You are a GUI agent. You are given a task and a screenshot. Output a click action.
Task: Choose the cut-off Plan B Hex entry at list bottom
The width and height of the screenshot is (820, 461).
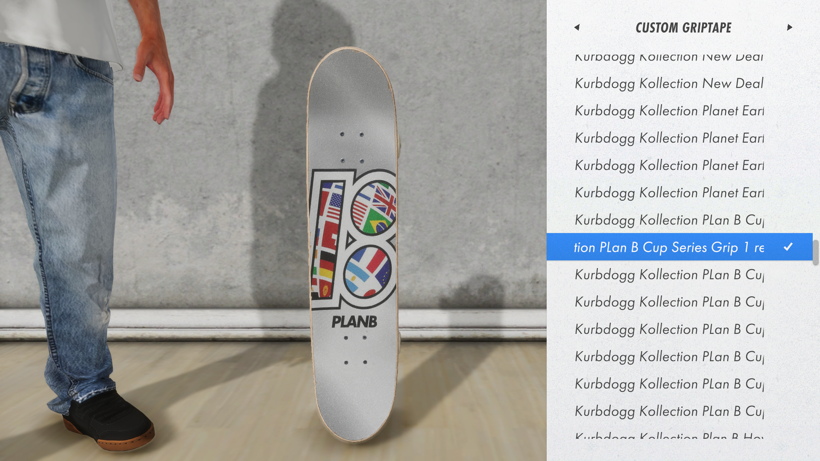(x=669, y=435)
